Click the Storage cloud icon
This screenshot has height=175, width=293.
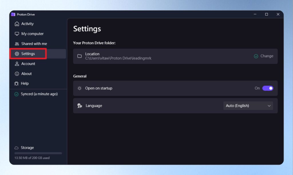(x=16, y=148)
